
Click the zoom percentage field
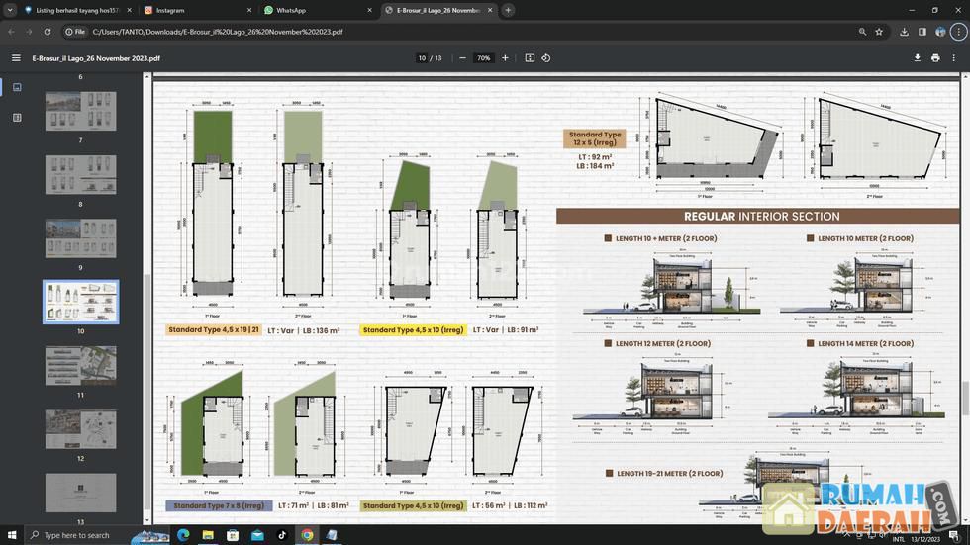[x=483, y=58]
